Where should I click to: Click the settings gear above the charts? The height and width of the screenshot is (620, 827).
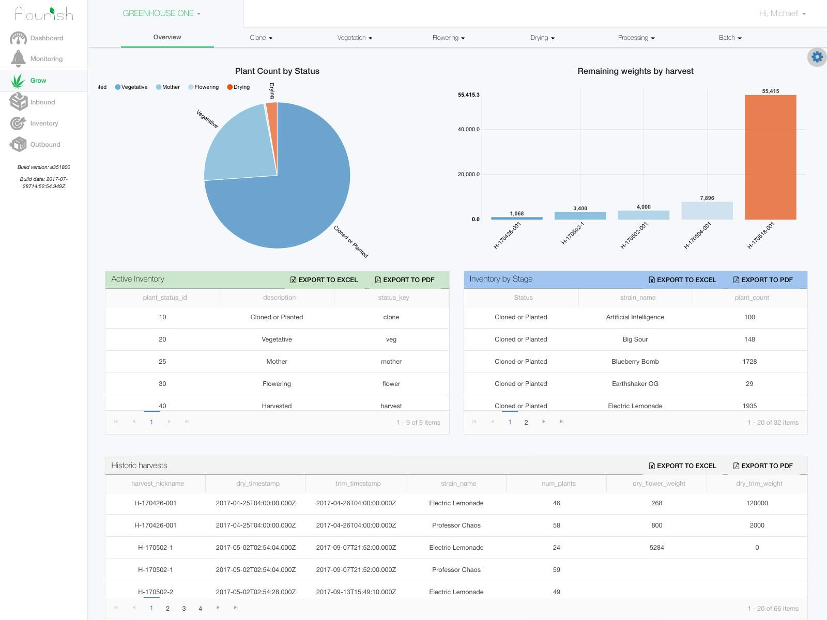point(817,57)
